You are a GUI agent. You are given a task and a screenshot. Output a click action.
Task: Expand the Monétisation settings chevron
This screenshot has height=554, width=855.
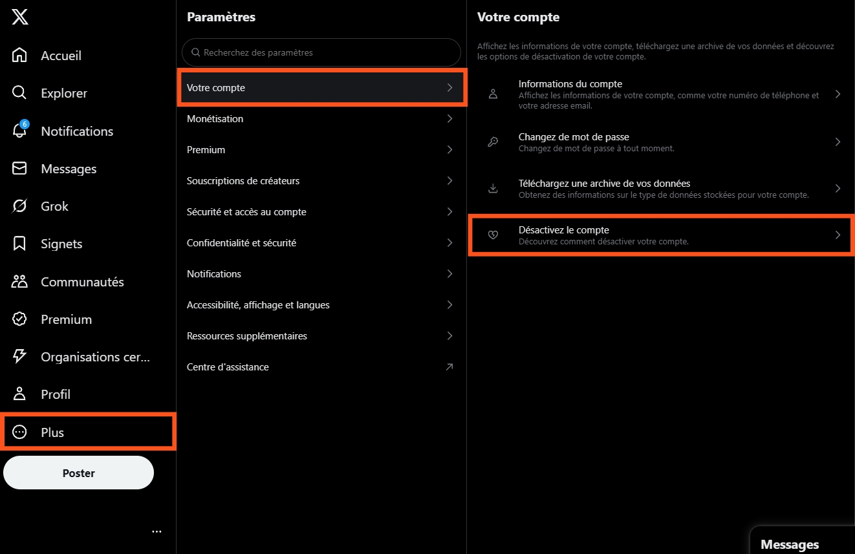tap(450, 119)
